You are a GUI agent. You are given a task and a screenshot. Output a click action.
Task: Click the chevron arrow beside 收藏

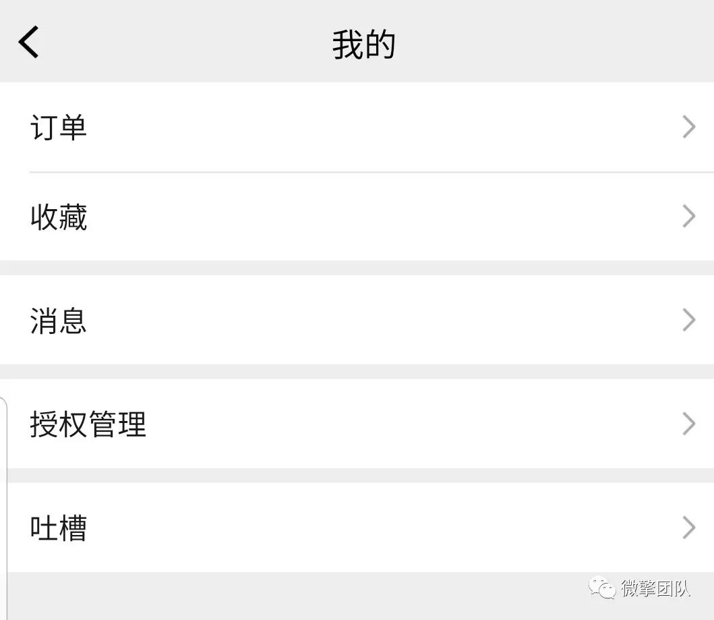(689, 217)
